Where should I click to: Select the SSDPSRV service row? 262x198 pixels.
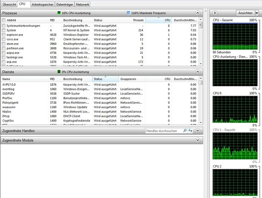pos(100,93)
